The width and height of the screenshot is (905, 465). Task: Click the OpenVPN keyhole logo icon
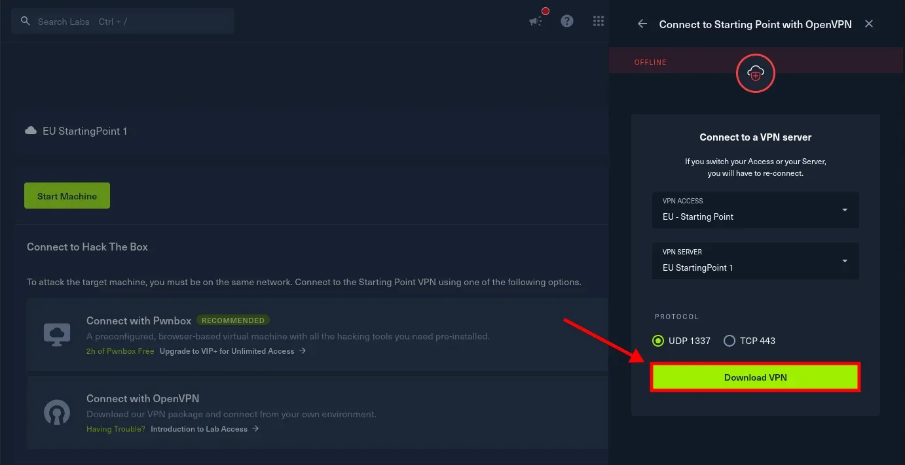pos(57,413)
